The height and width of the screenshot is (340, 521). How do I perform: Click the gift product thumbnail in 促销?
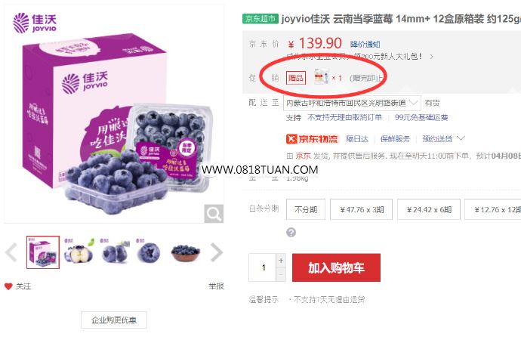pyautogui.click(x=322, y=77)
